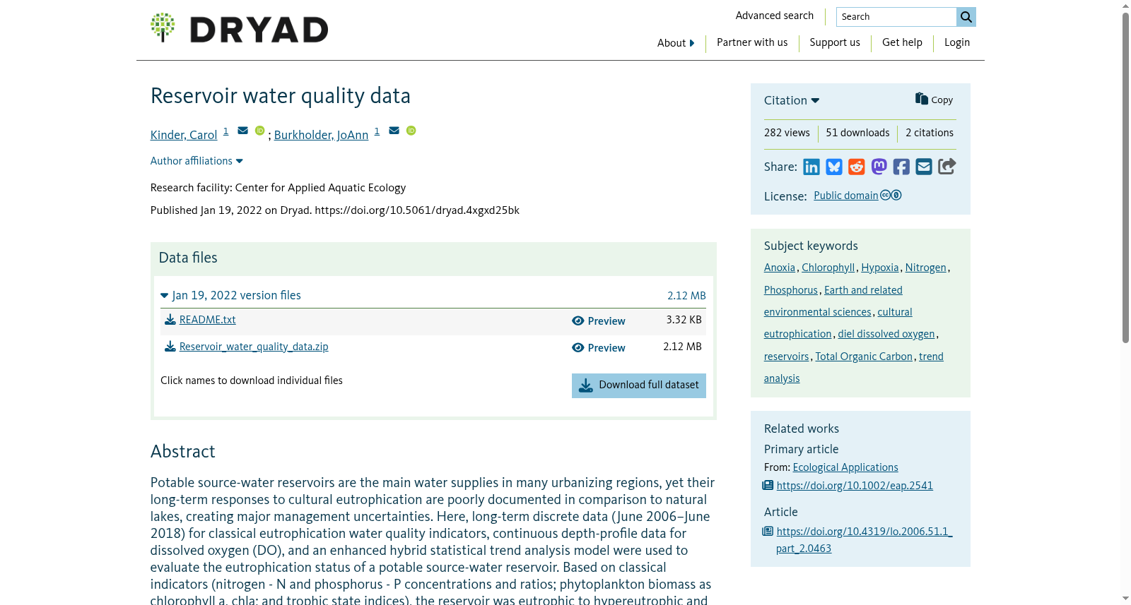Preview the README.txt file

pyautogui.click(x=599, y=321)
